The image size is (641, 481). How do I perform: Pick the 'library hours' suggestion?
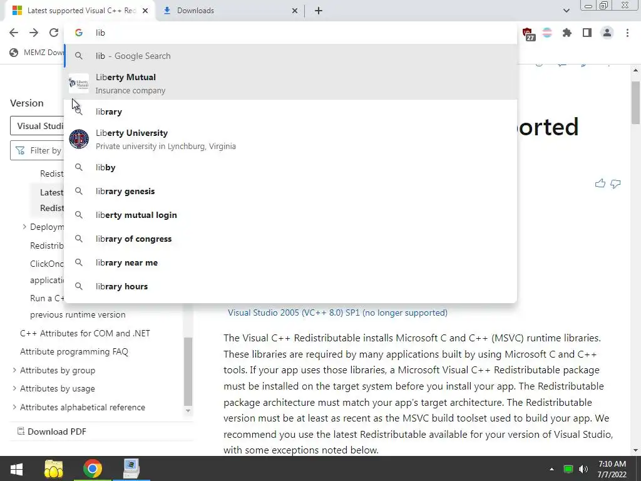pos(290,286)
